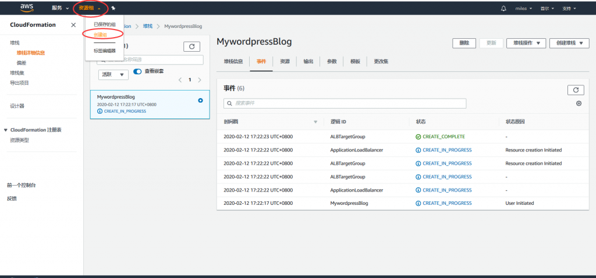Open Designer in the side navigation
Screen dimensions: 596x278
pos(17,106)
